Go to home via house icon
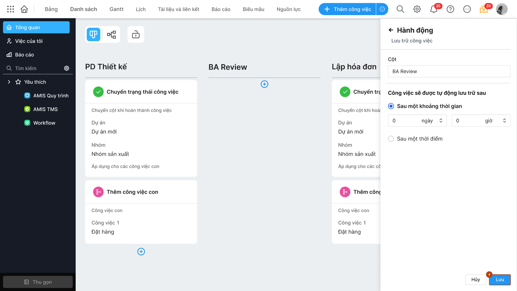This screenshot has height=291, width=517. click(24, 9)
